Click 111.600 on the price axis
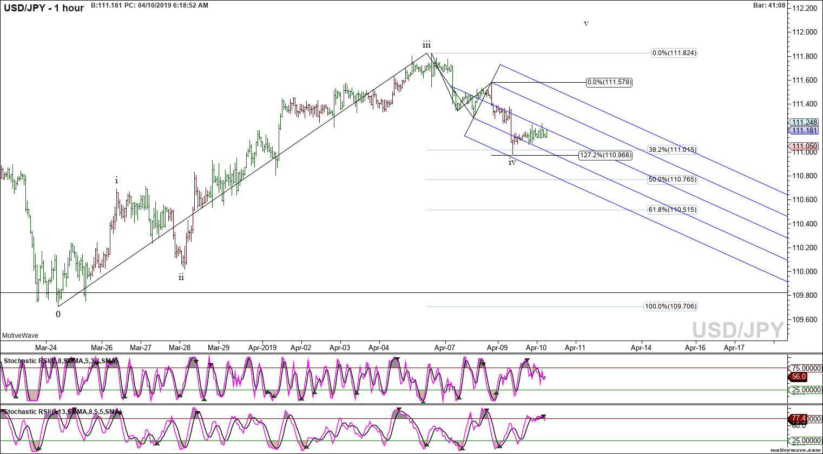This screenshot has height=454, width=823. click(805, 80)
